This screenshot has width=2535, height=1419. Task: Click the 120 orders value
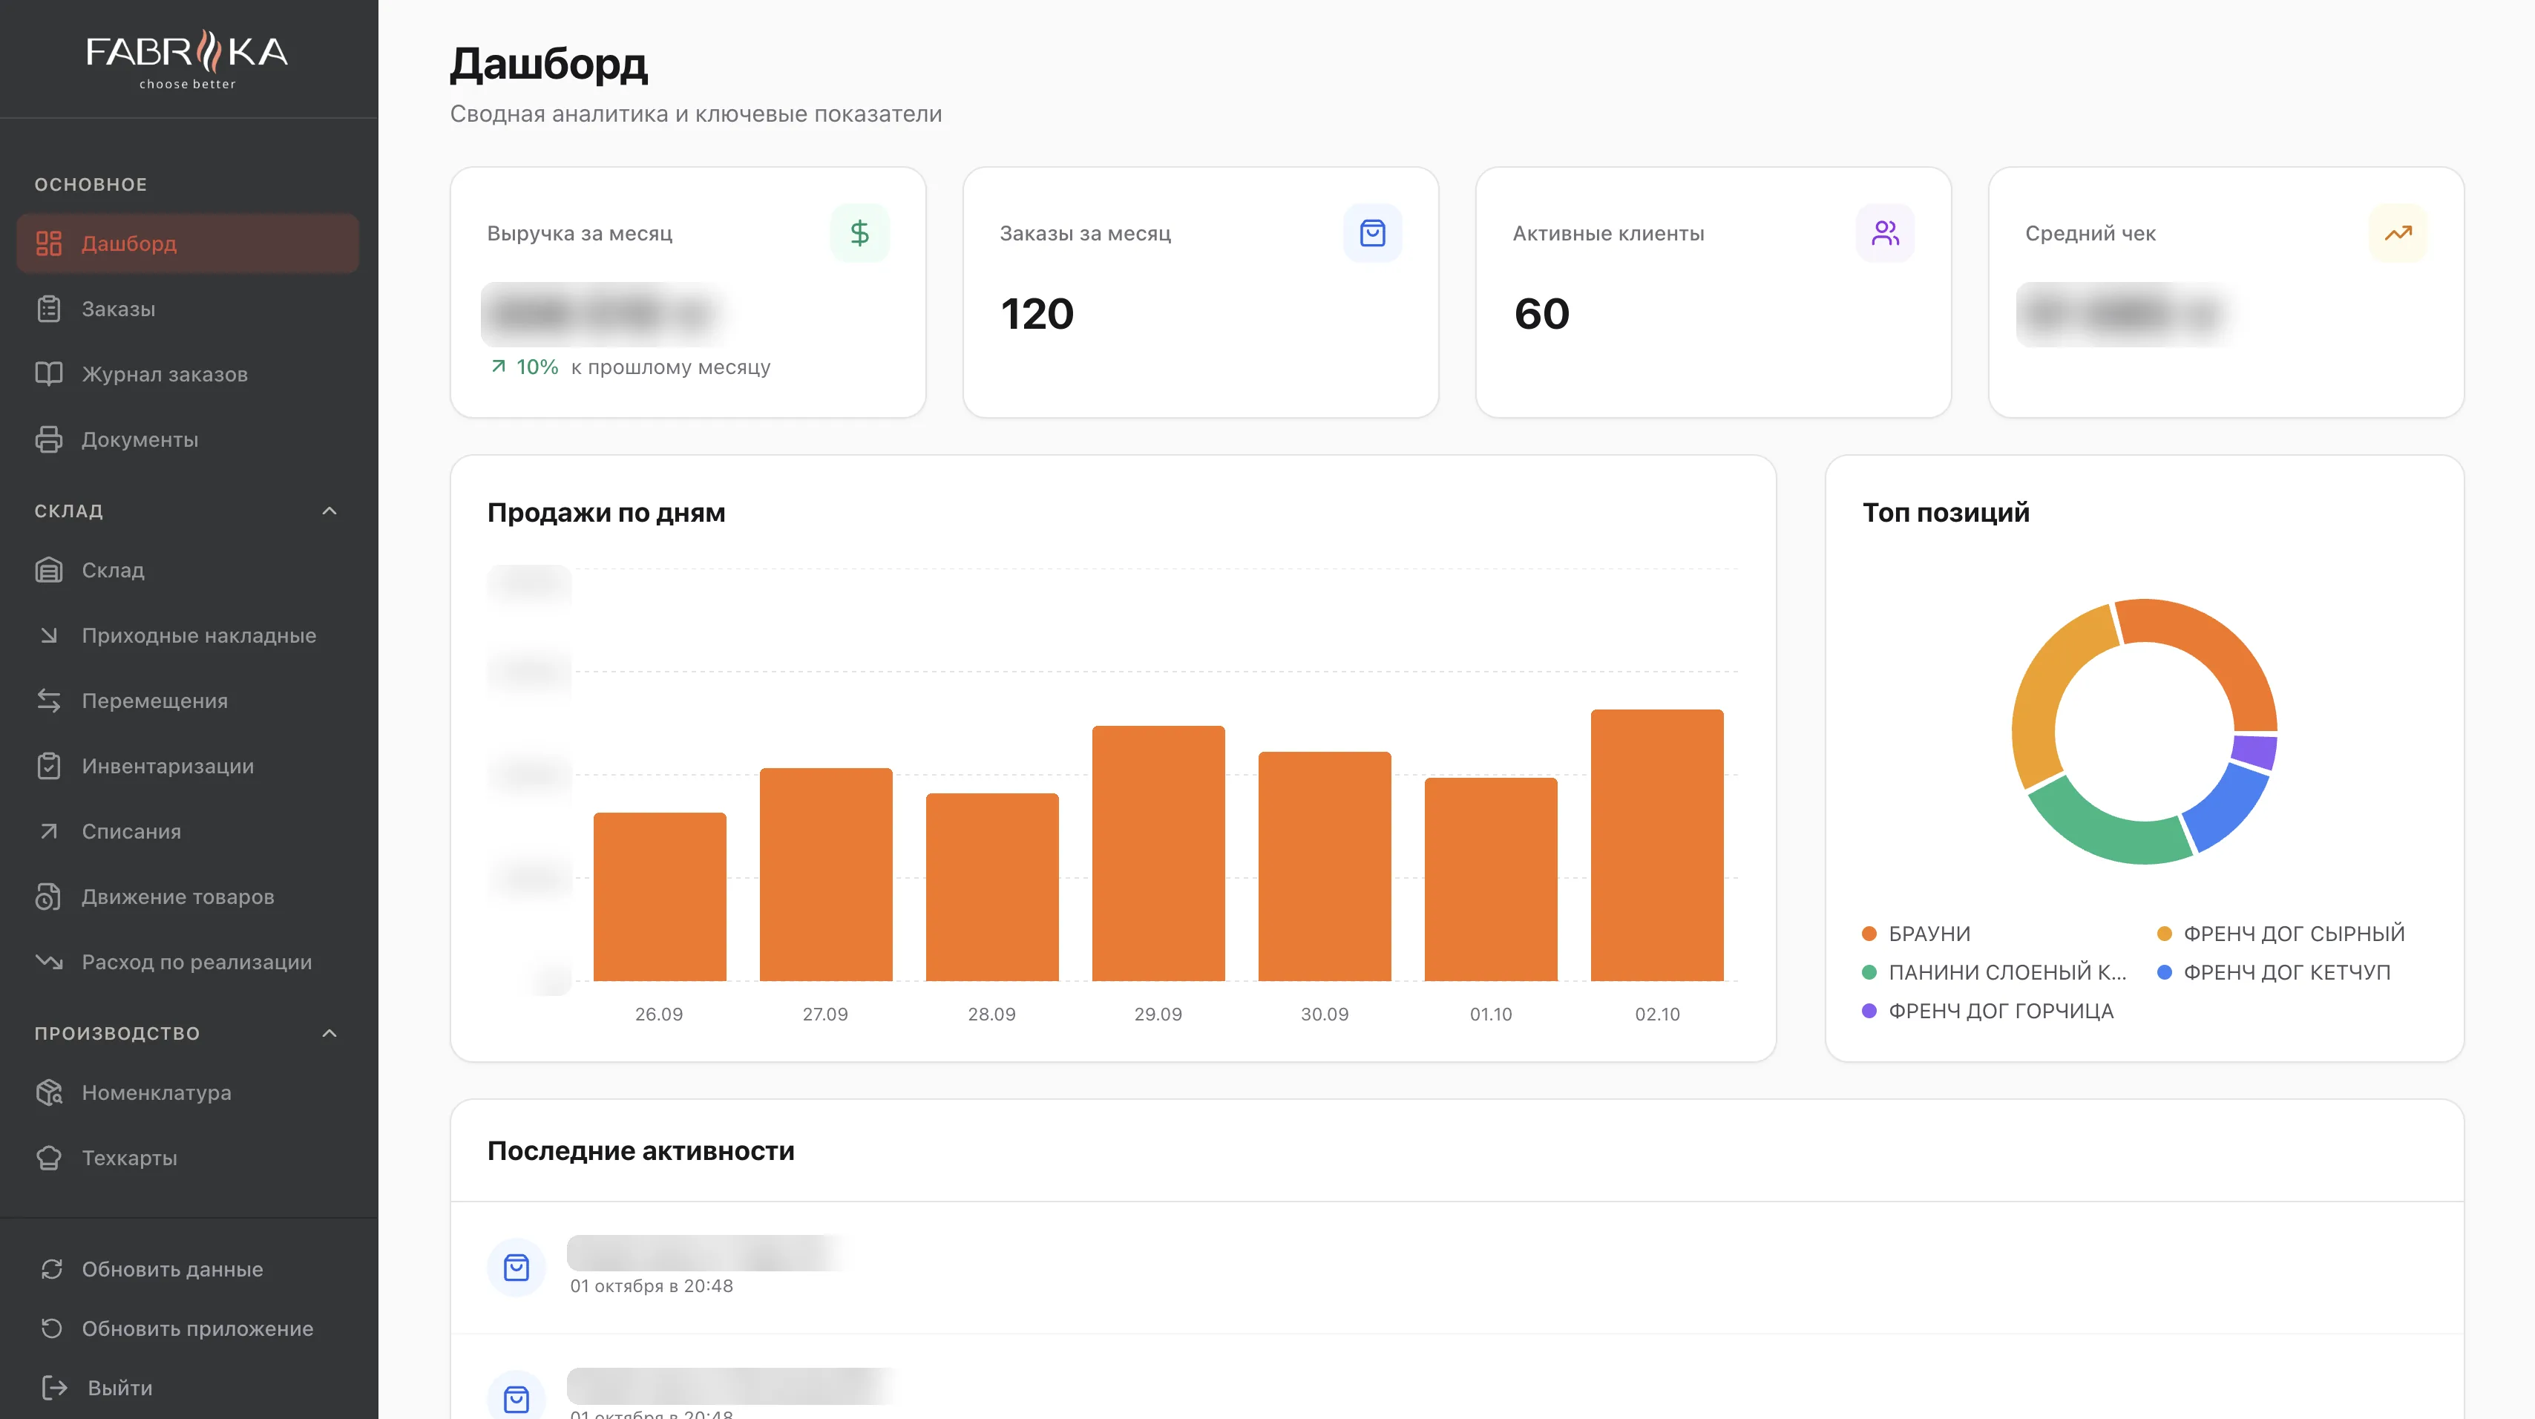point(1037,314)
